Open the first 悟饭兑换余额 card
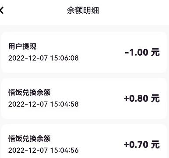 click(84, 98)
